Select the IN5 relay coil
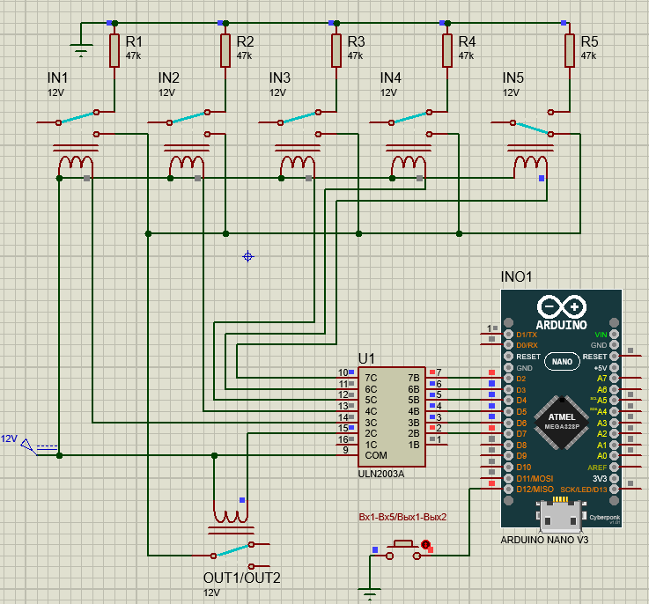Viewport: 649px width, 604px height. coord(531,163)
